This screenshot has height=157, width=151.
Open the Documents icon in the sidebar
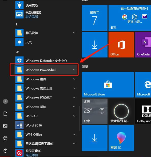pos(5,114)
